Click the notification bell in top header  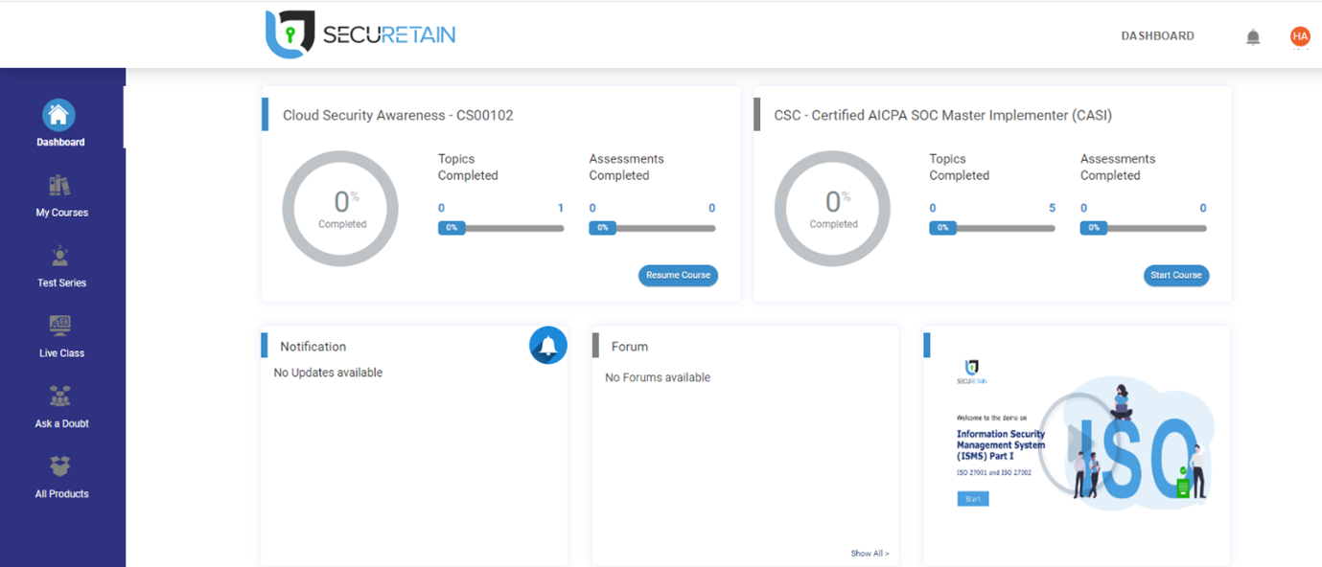[1252, 37]
